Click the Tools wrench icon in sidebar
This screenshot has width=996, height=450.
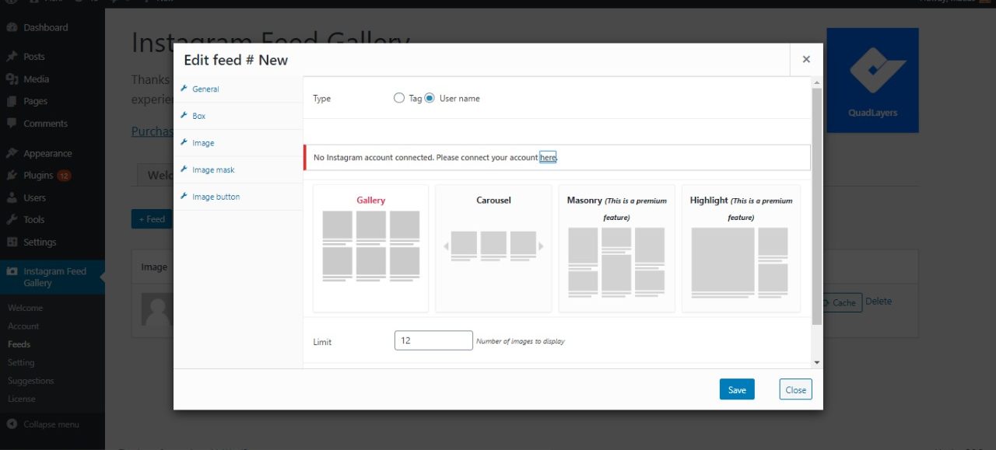(x=12, y=220)
